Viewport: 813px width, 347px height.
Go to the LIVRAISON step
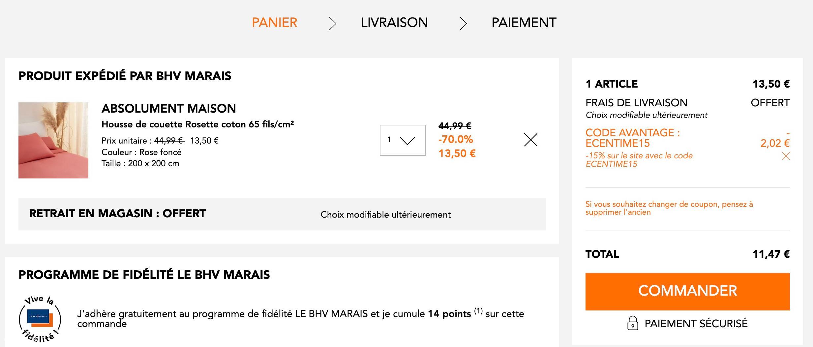(x=394, y=23)
